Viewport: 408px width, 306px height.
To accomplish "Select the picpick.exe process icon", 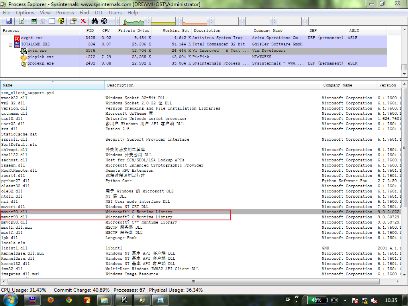I will coord(24,57).
